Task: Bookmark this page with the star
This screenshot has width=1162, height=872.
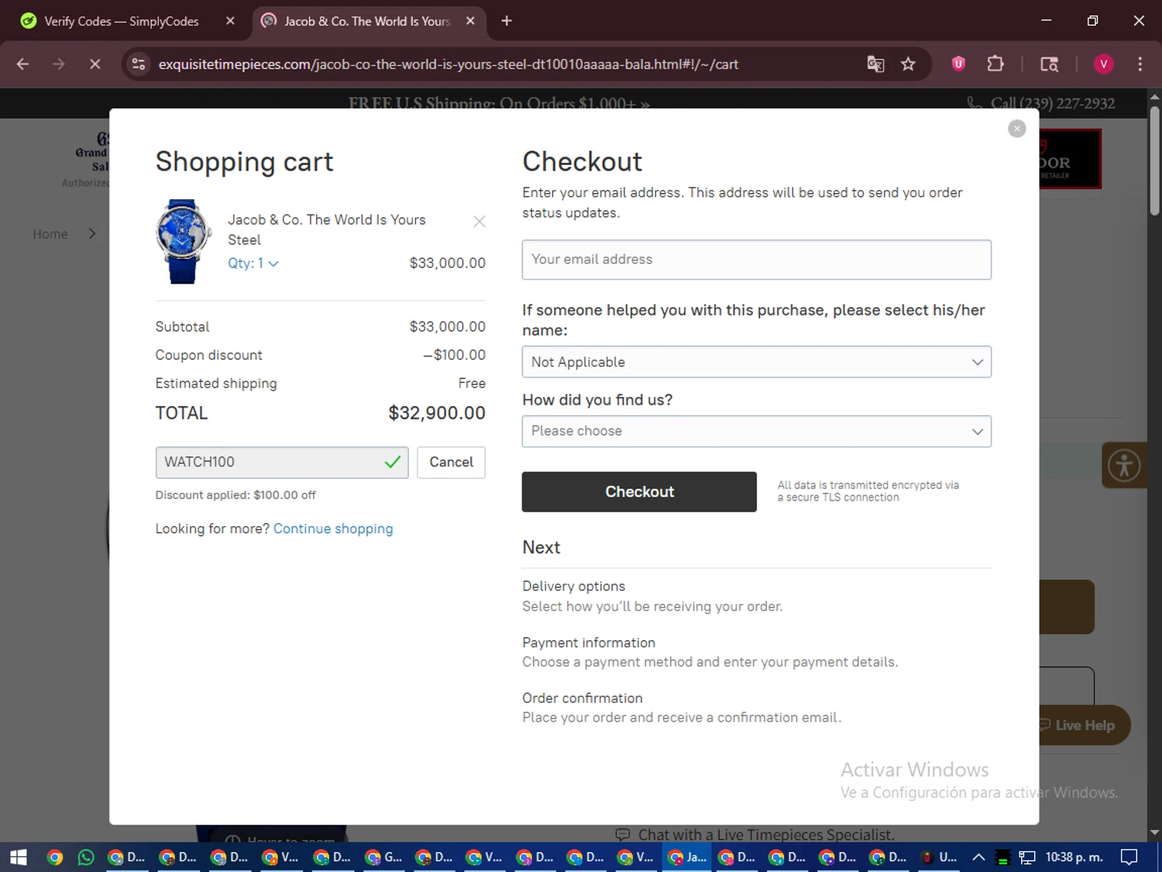Action: [x=908, y=64]
